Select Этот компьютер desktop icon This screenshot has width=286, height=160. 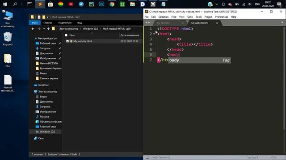pyautogui.click(x=8, y=19)
